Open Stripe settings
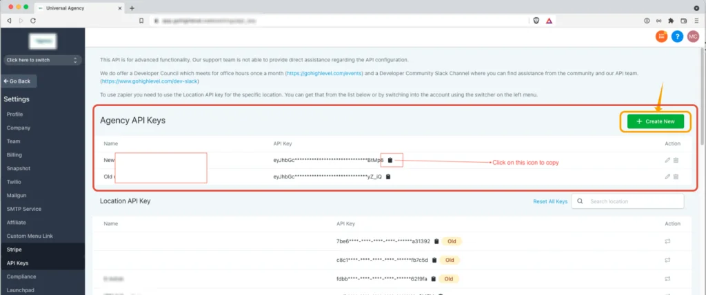Viewport: 706px width, 295px height. [x=14, y=250]
